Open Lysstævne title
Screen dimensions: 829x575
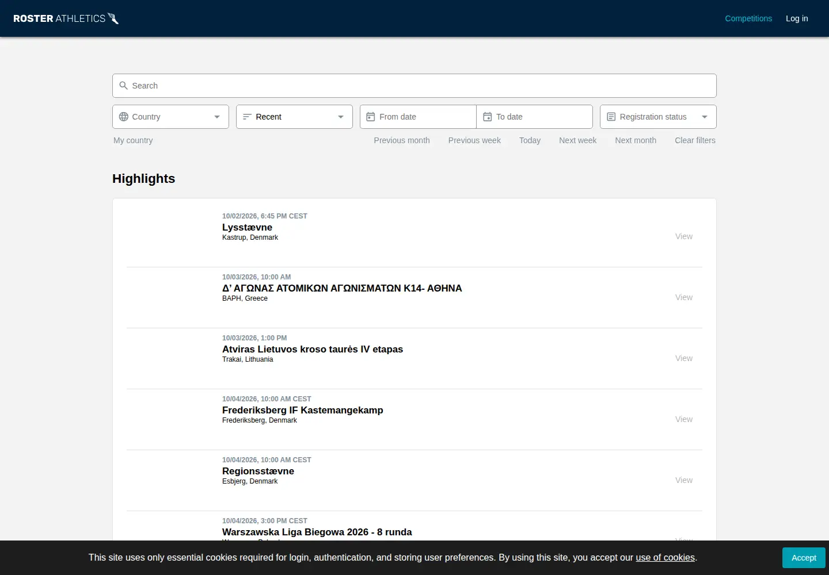pyautogui.click(x=247, y=227)
